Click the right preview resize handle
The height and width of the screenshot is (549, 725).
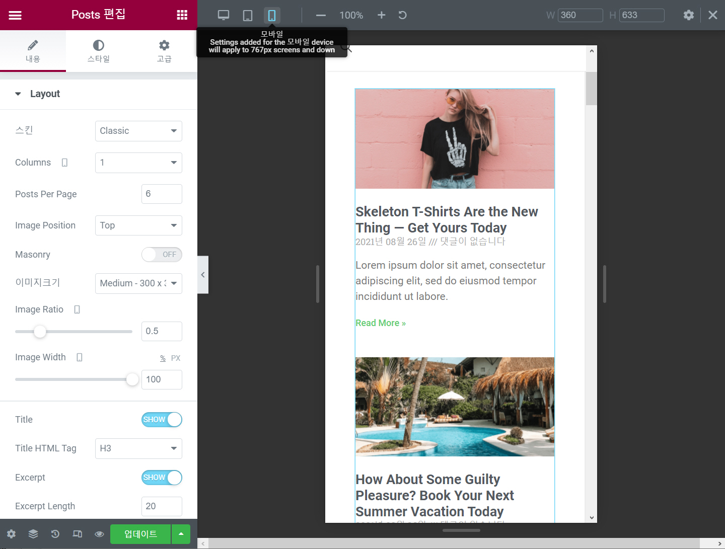point(604,284)
